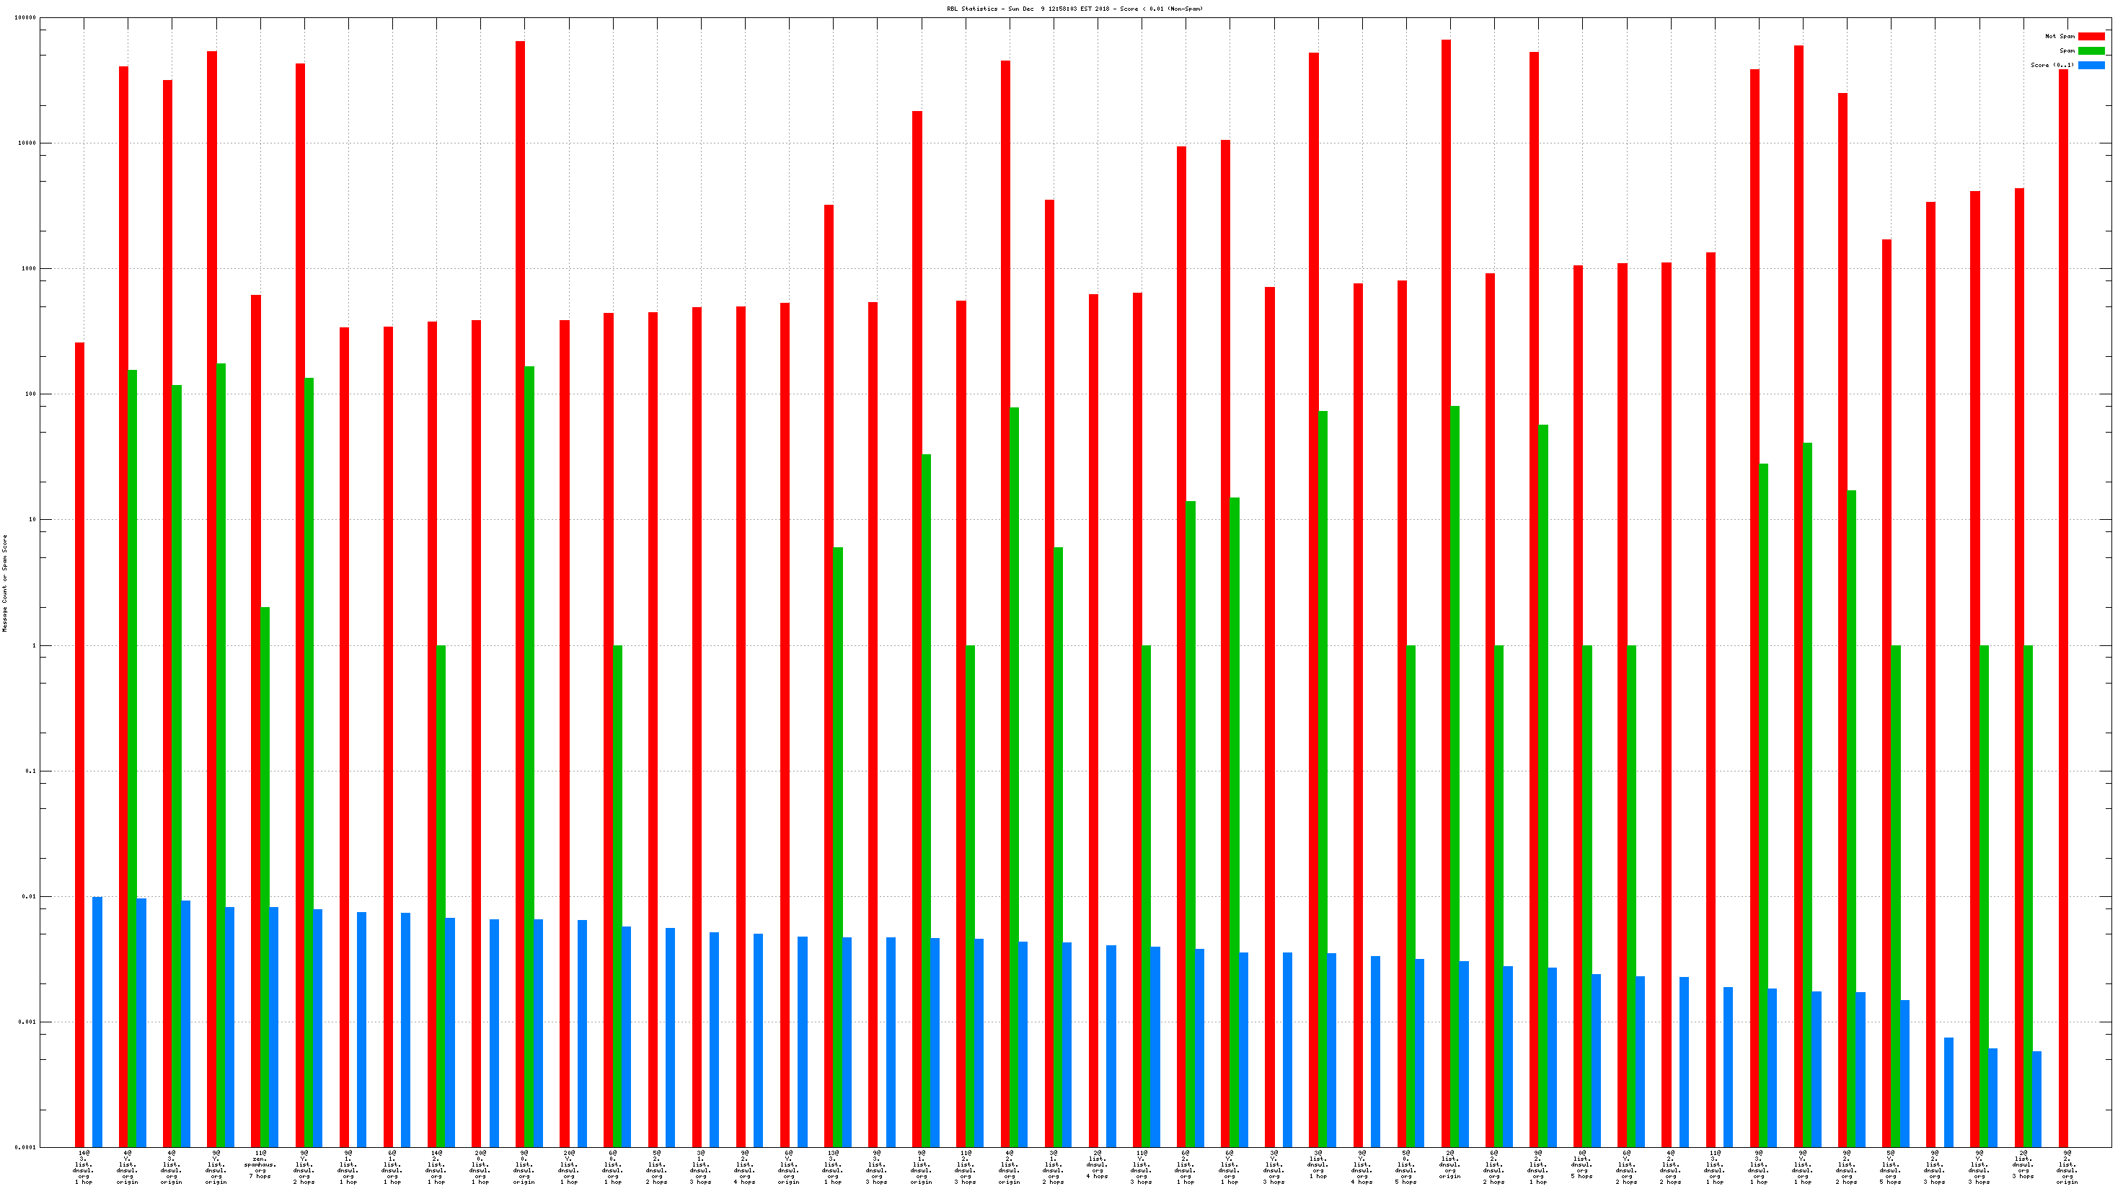Click the green Spam legend swatch
The height and width of the screenshot is (1194, 2123).
click(2091, 51)
